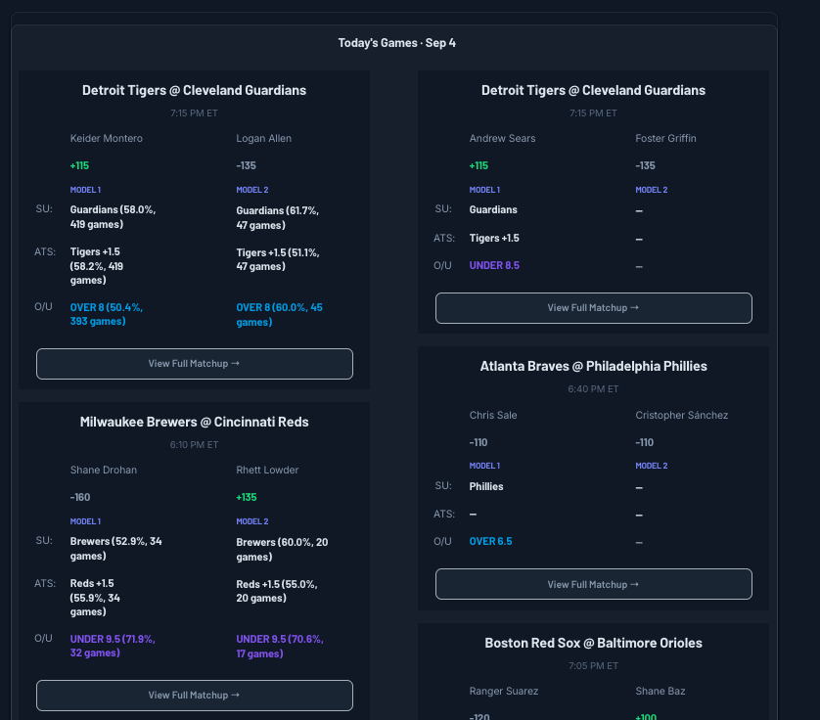Screen dimensions: 820x720
Task: Click -135 odds under Logan Allen
Action: coord(246,165)
